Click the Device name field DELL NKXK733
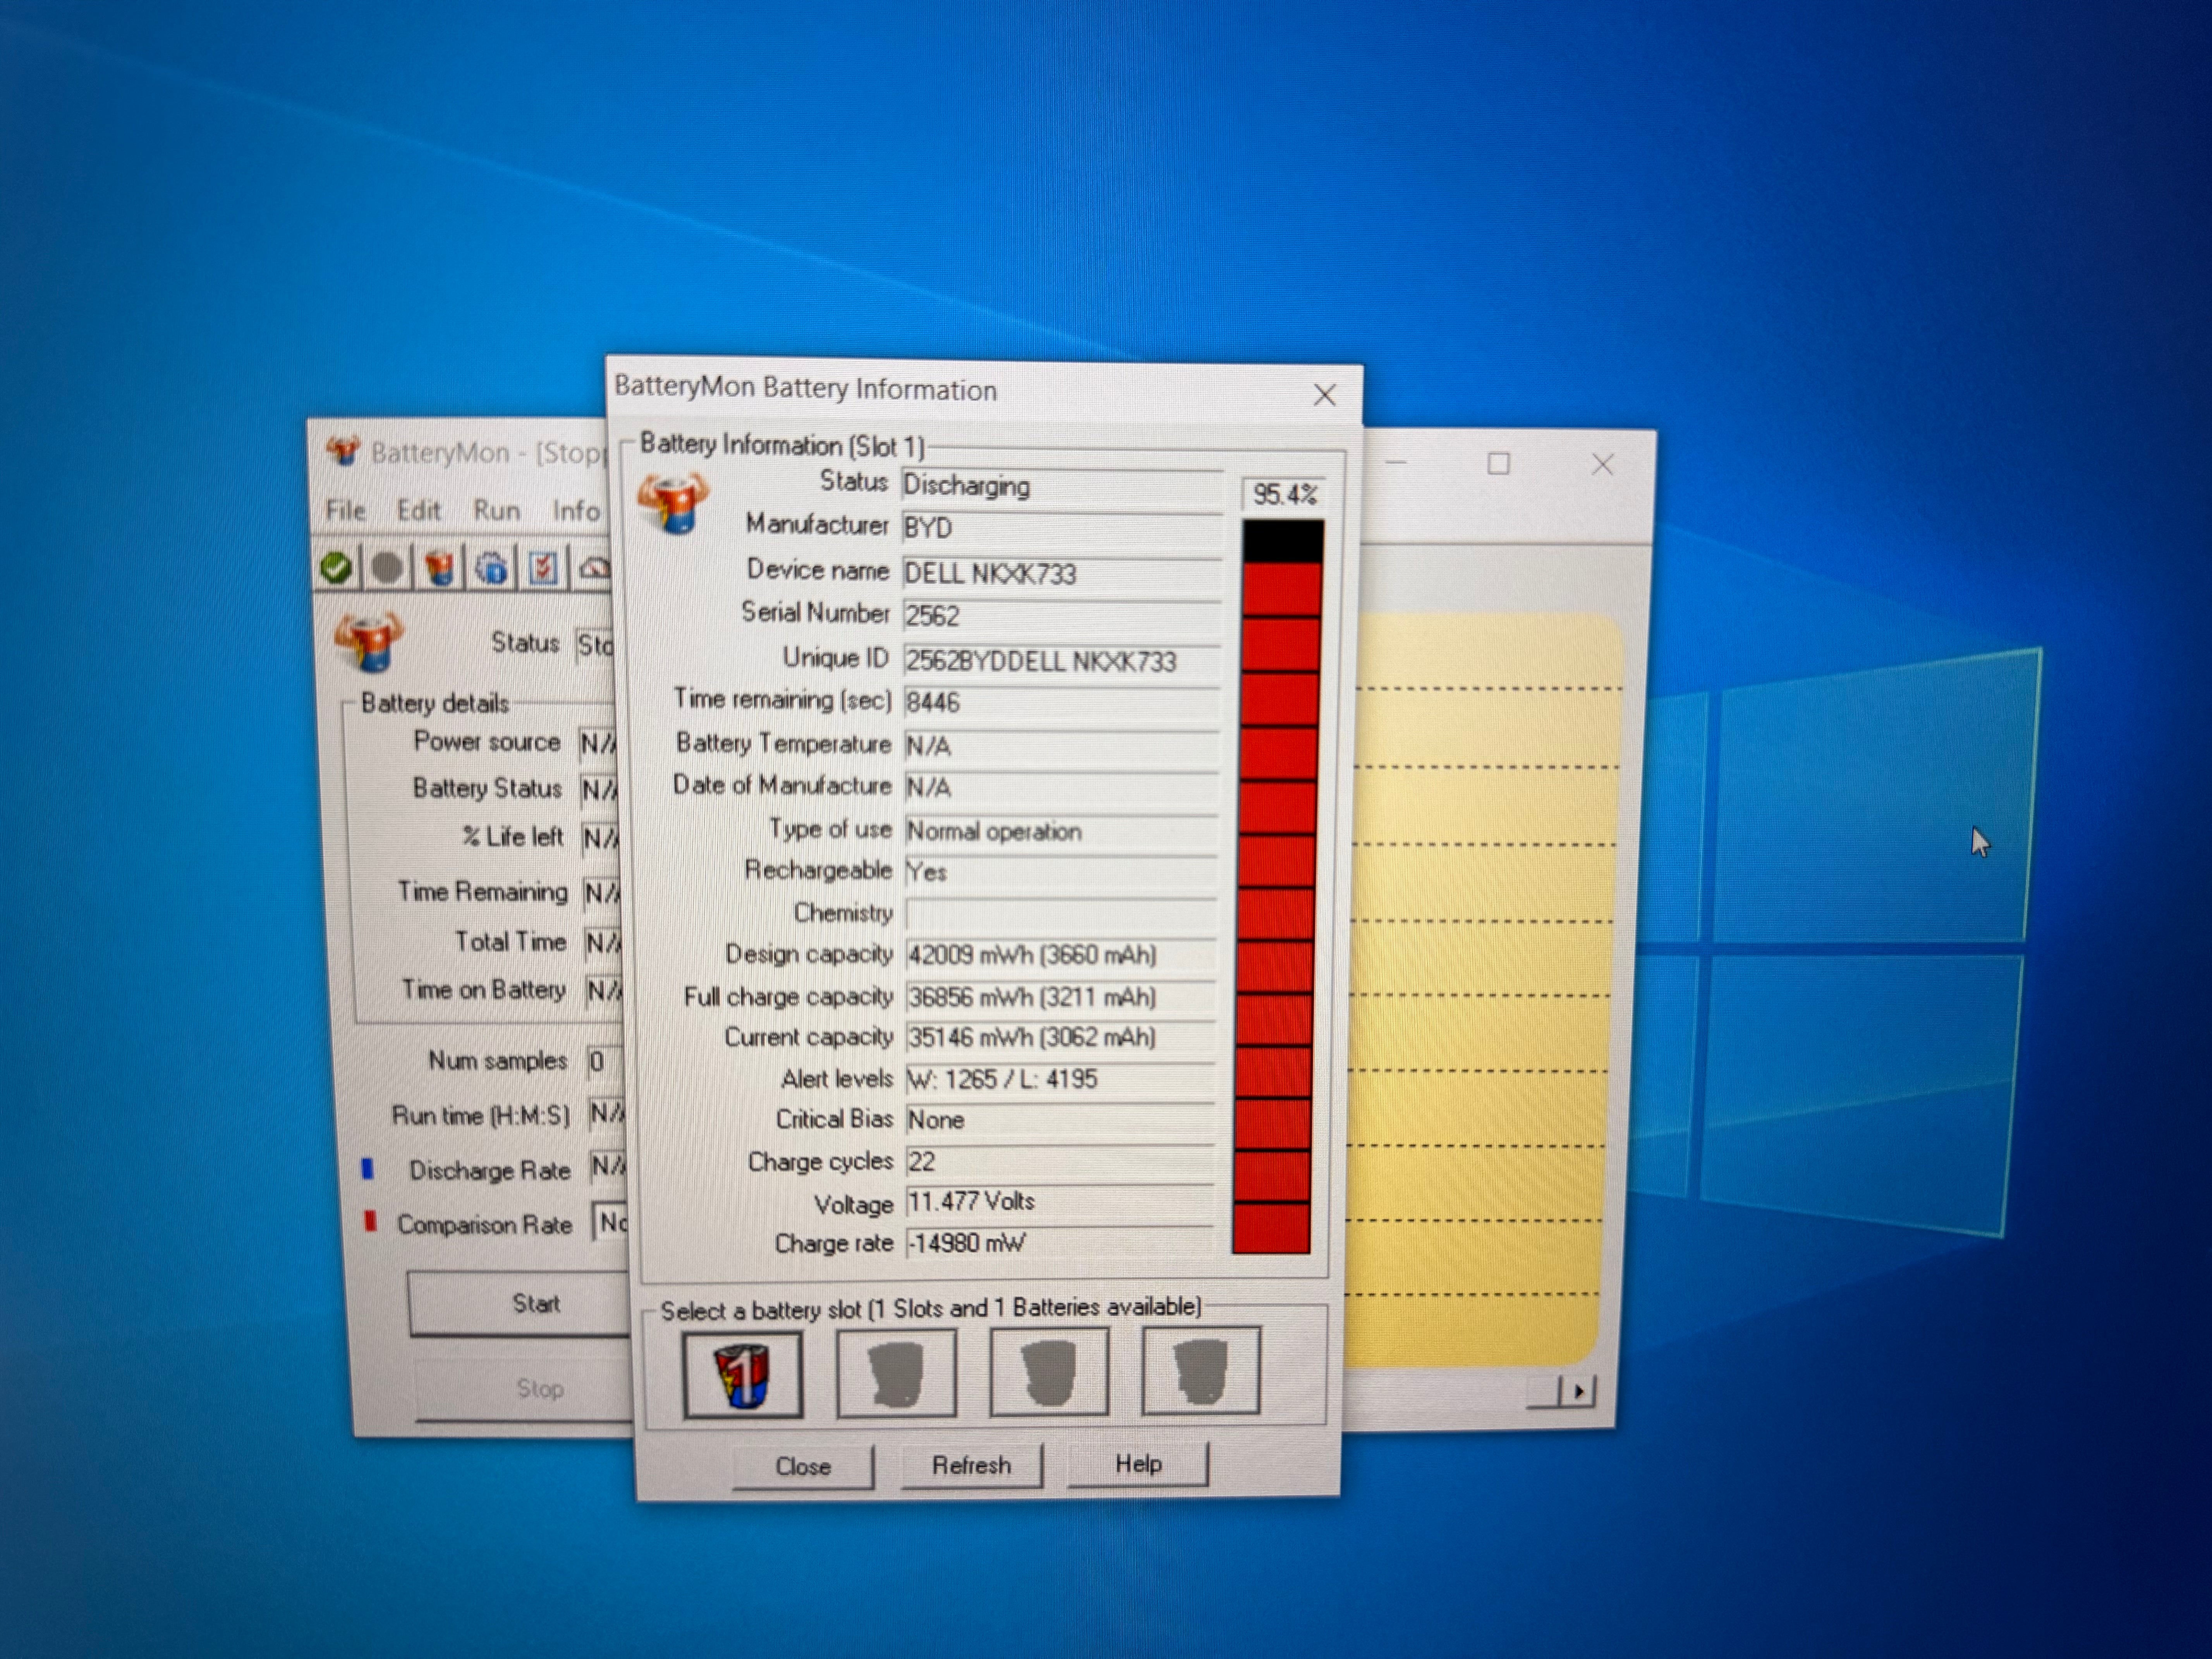2212x1659 pixels. (x=1061, y=574)
